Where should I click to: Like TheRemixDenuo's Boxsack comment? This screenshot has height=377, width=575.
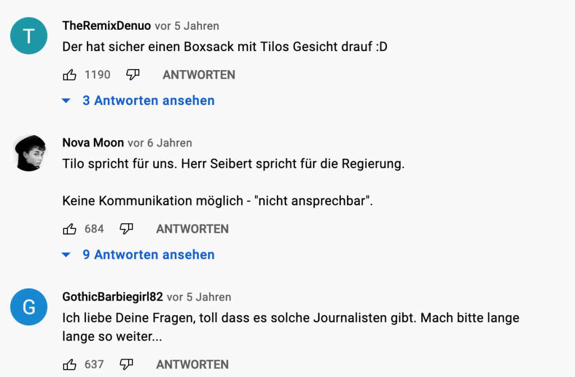pos(70,75)
